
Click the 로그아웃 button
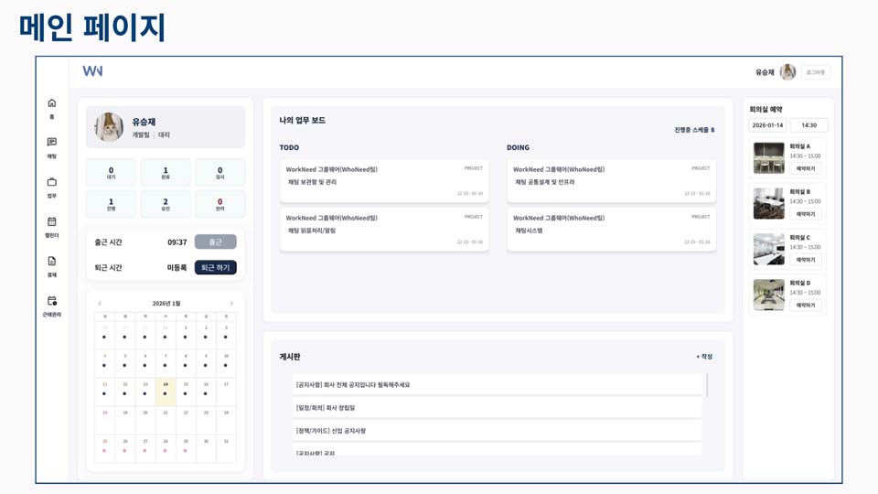(x=816, y=72)
